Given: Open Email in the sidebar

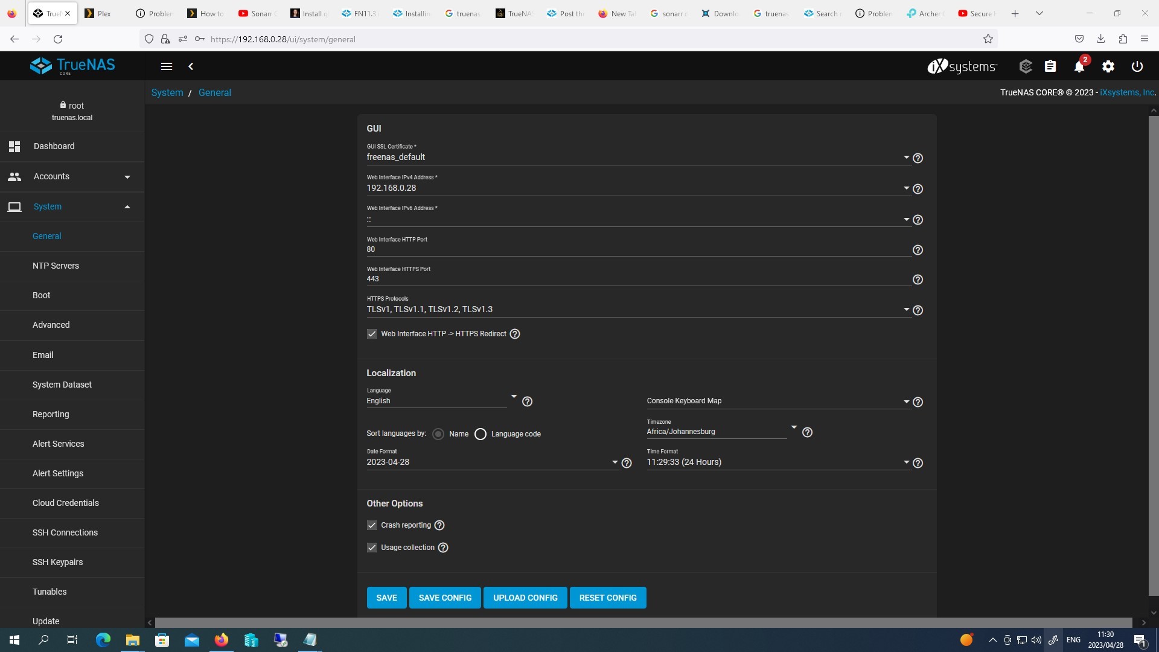Looking at the screenshot, I should (72, 355).
